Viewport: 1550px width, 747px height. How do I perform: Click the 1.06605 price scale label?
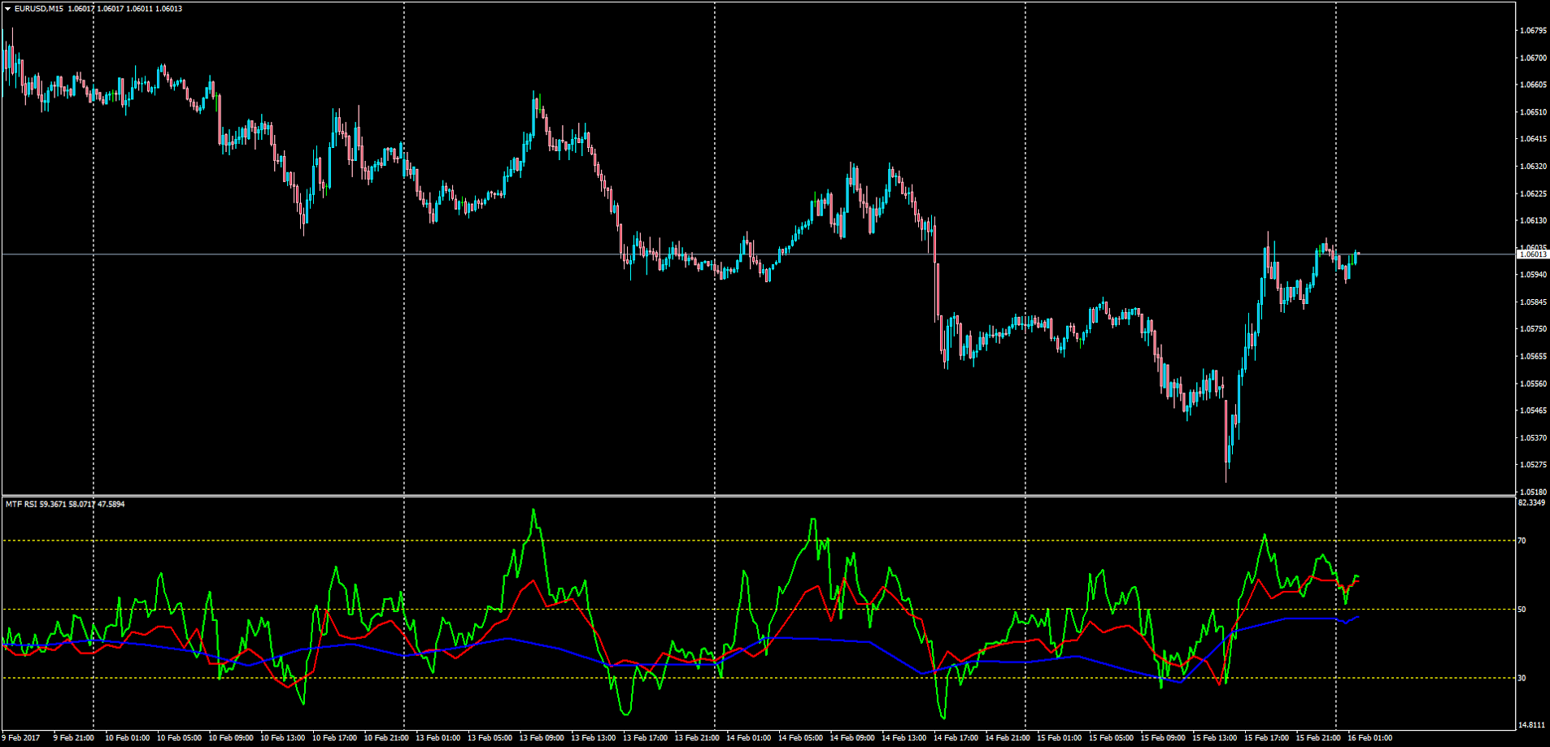click(x=1533, y=85)
